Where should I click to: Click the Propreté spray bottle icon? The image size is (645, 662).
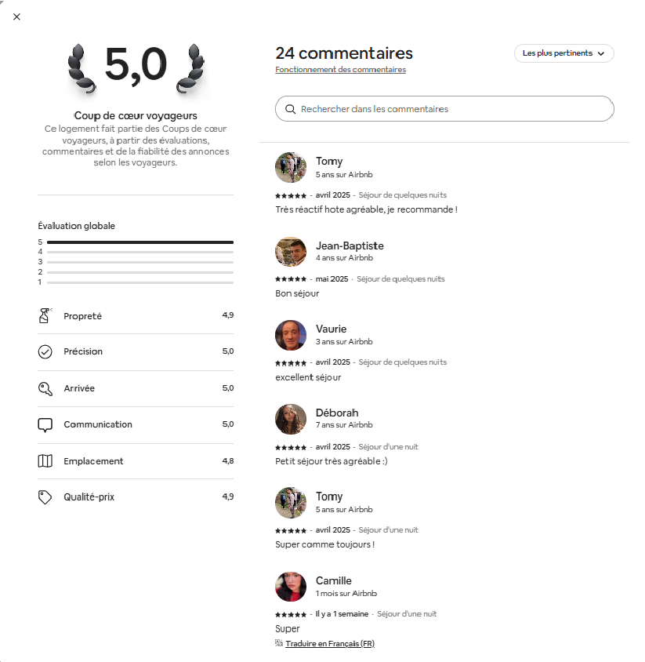[45, 315]
